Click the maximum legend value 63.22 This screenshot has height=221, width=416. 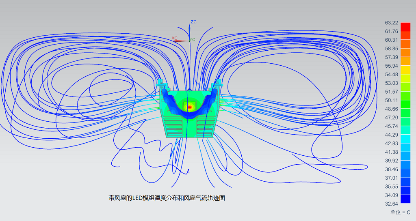click(x=391, y=23)
